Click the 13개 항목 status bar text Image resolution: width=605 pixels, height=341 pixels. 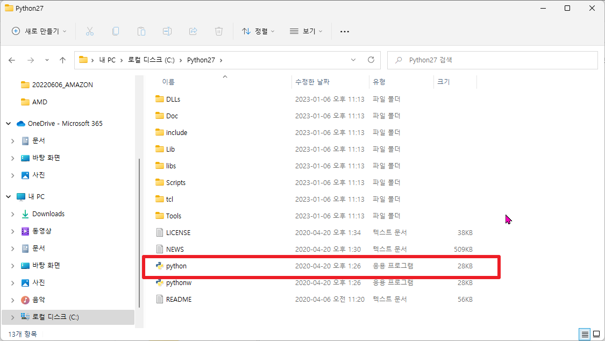click(x=23, y=334)
